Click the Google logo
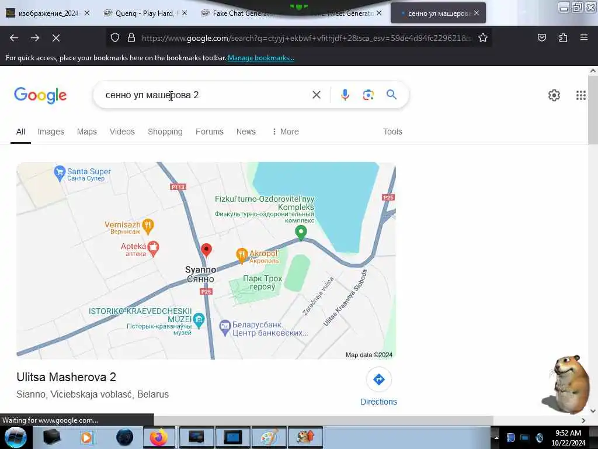 coord(40,95)
